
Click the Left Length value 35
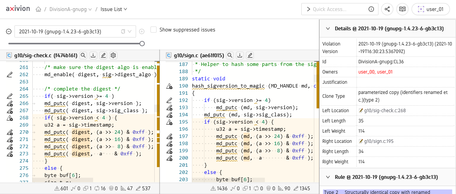[361, 121]
